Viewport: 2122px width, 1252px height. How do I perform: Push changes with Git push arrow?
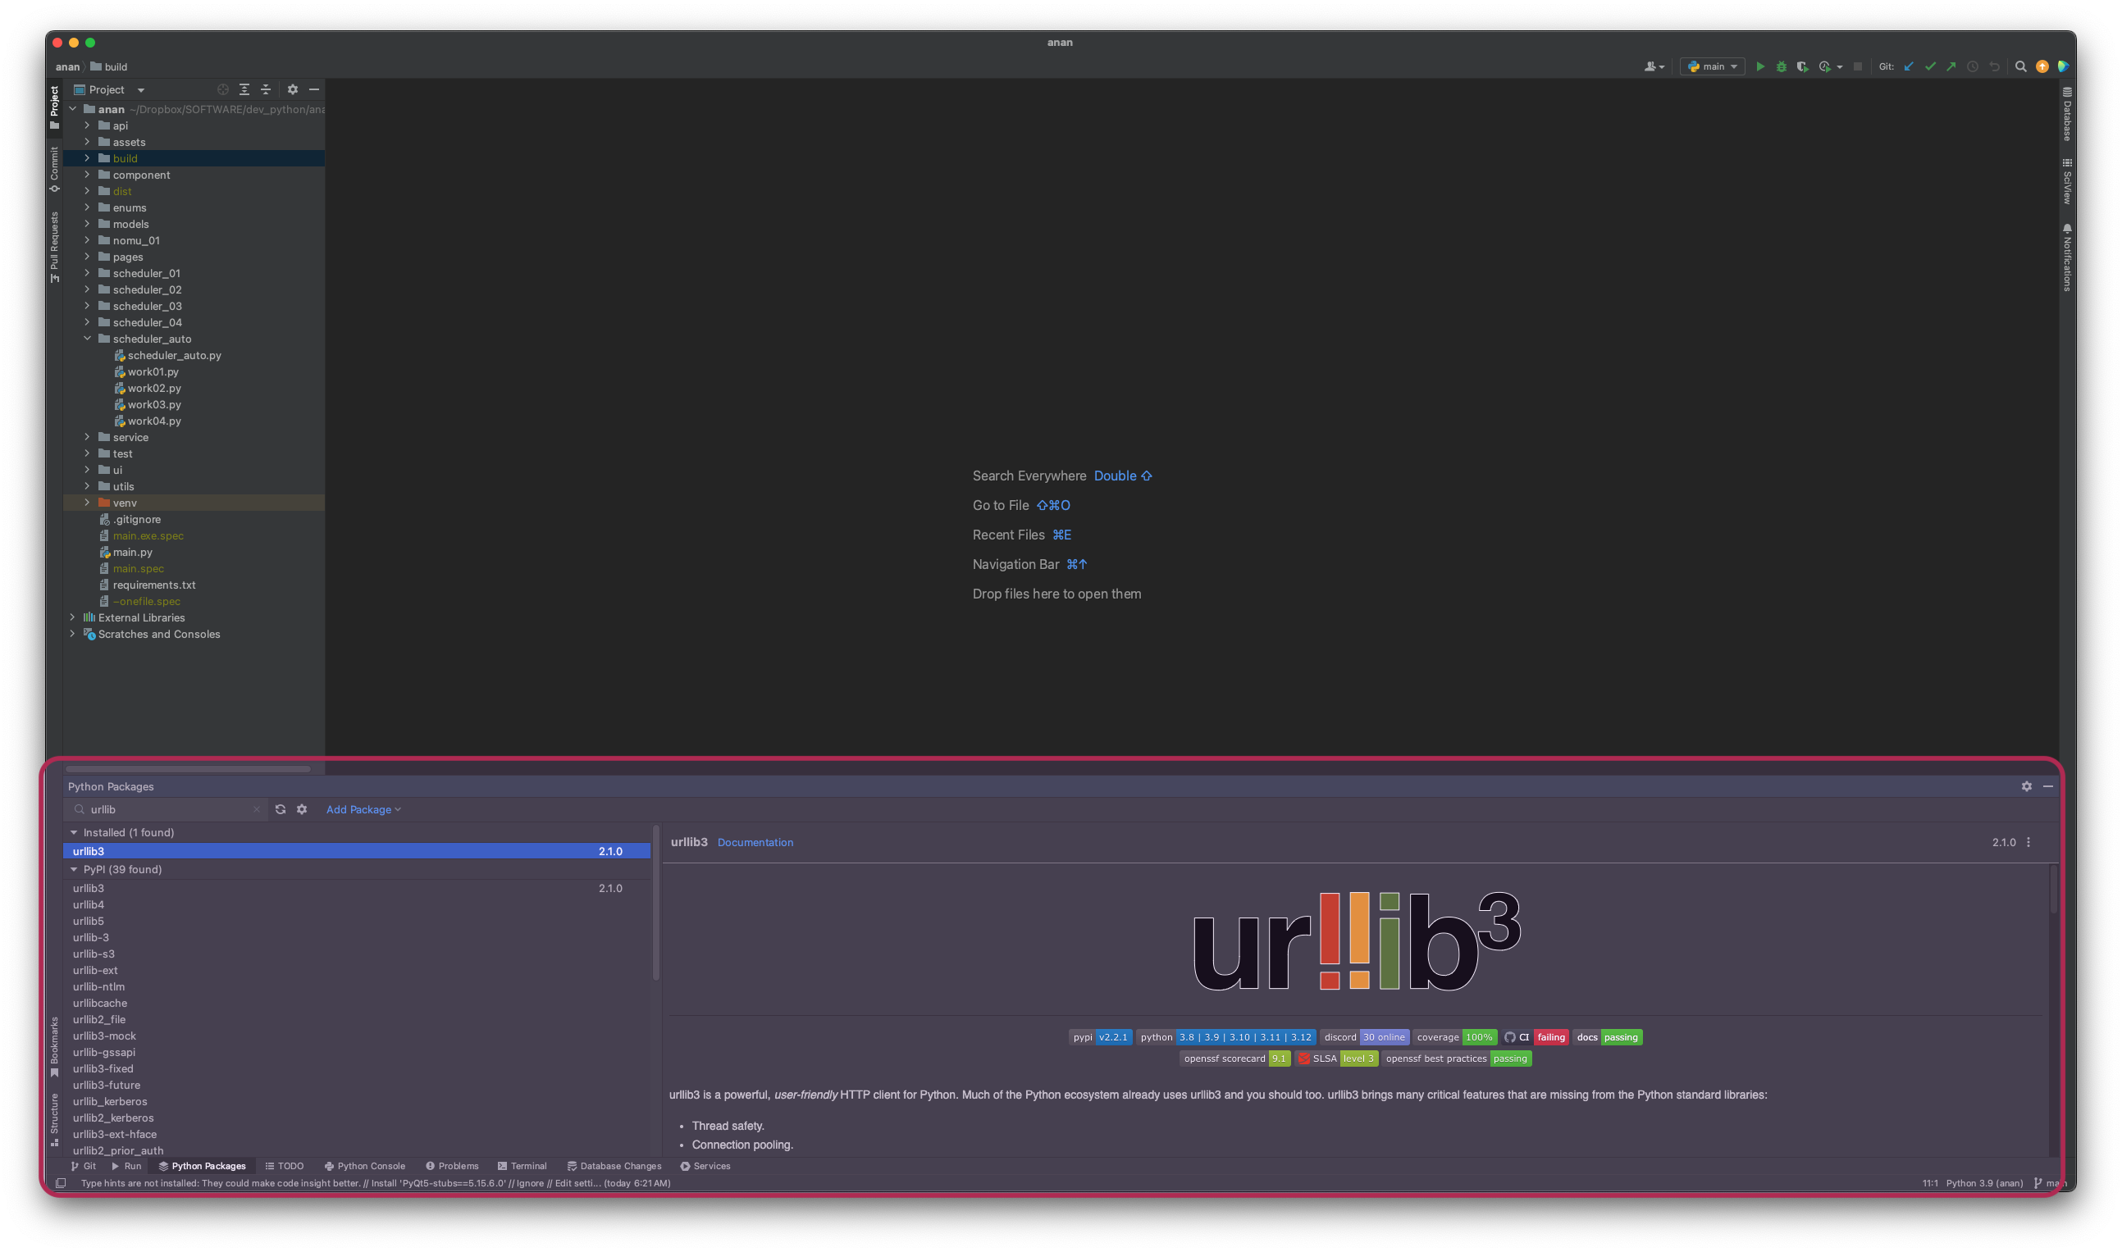point(1951,66)
